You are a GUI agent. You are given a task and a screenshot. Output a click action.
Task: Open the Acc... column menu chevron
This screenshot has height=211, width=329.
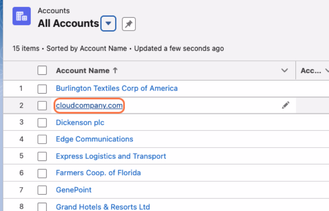327,71
